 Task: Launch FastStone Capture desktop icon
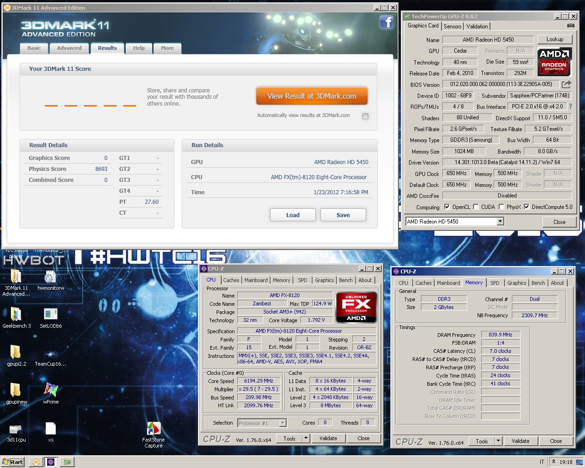(x=154, y=435)
